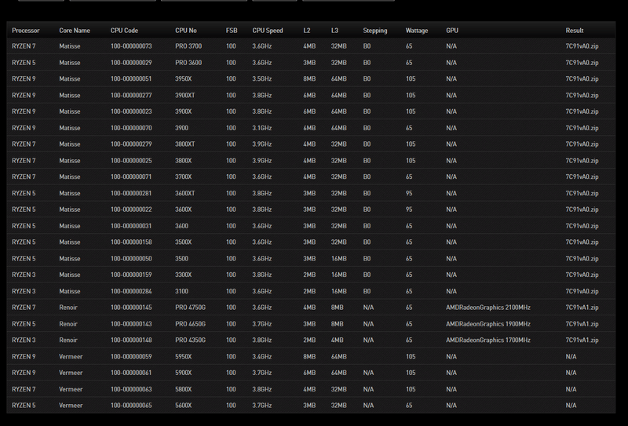Open 7C91vA1.zip link in PRO 4650G row
The height and width of the screenshot is (426, 628).
tap(582, 324)
